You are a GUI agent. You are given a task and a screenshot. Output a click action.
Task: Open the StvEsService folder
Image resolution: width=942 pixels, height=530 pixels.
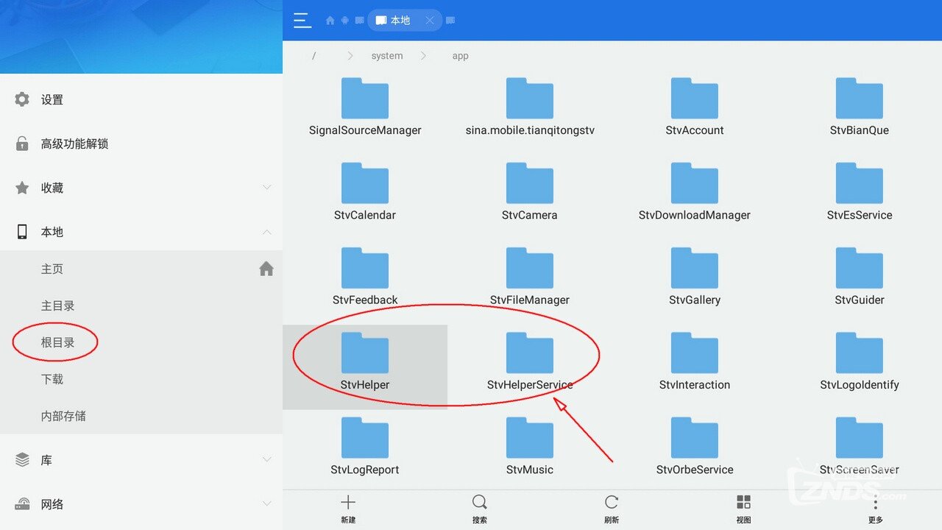coord(860,191)
